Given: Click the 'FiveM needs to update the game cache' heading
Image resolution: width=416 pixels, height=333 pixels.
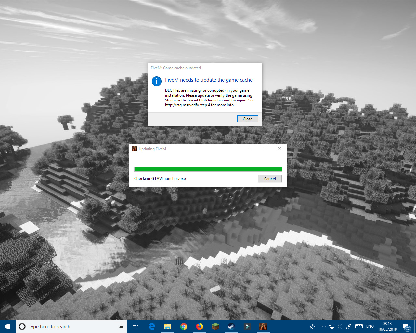Looking at the screenshot, I should [x=209, y=80].
